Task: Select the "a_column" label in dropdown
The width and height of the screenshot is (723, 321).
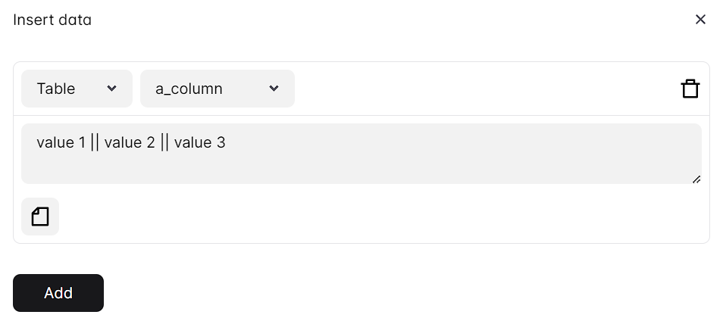Action: point(189,89)
